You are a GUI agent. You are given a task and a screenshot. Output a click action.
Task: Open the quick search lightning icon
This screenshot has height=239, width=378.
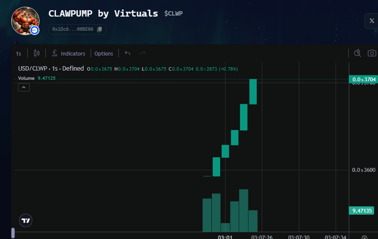[x=357, y=53]
